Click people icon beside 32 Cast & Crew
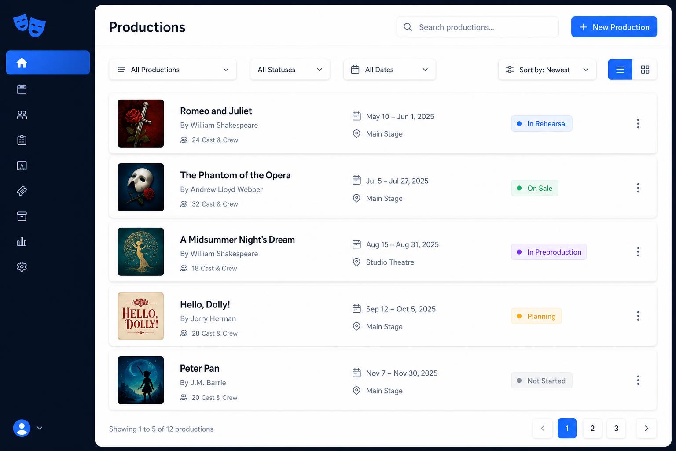This screenshot has width=676, height=451. point(184,204)
